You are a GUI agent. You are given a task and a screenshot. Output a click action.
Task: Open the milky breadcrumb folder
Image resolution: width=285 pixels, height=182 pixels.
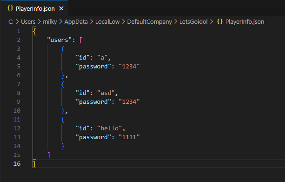click(x=50, y=22)
